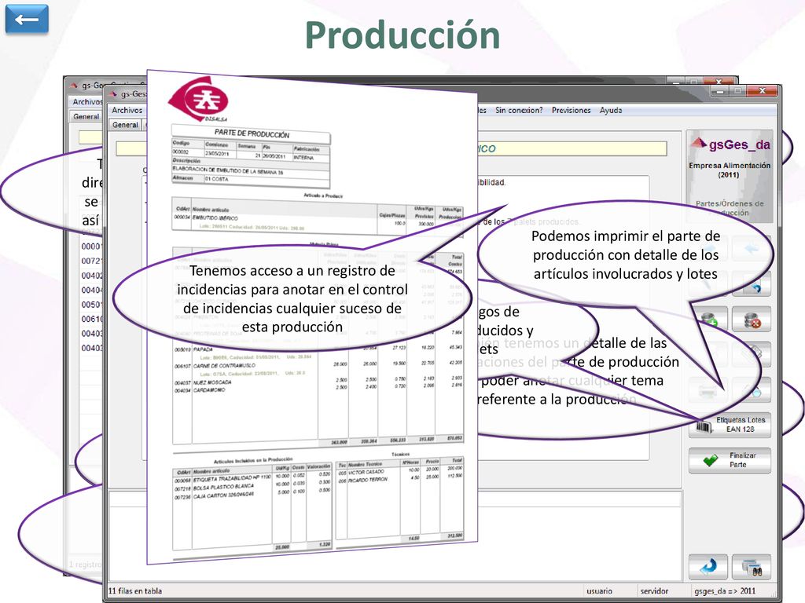Click the windows search binoculars icon

(x=752, y=567)
